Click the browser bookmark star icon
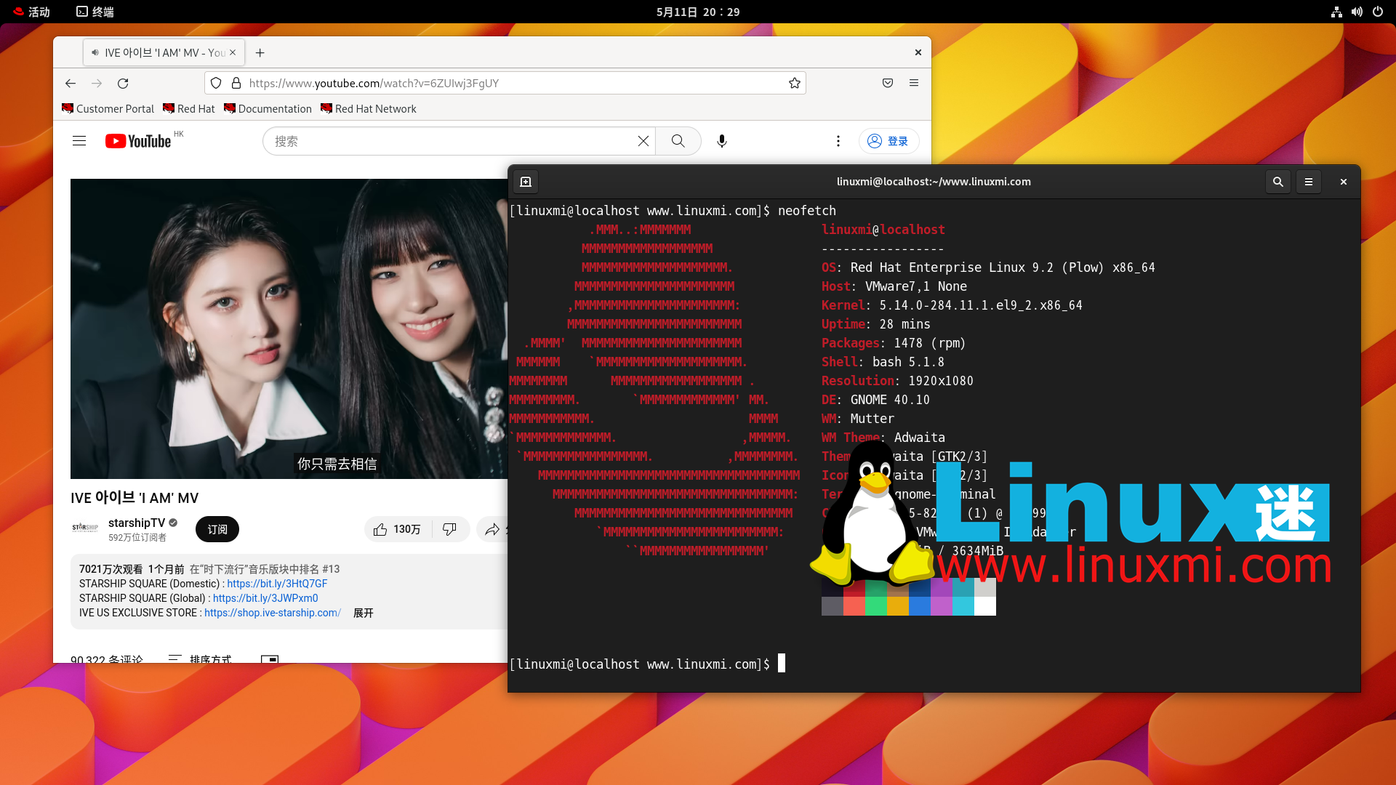This screenshot has width=1396, height=785. click(794, 82)
